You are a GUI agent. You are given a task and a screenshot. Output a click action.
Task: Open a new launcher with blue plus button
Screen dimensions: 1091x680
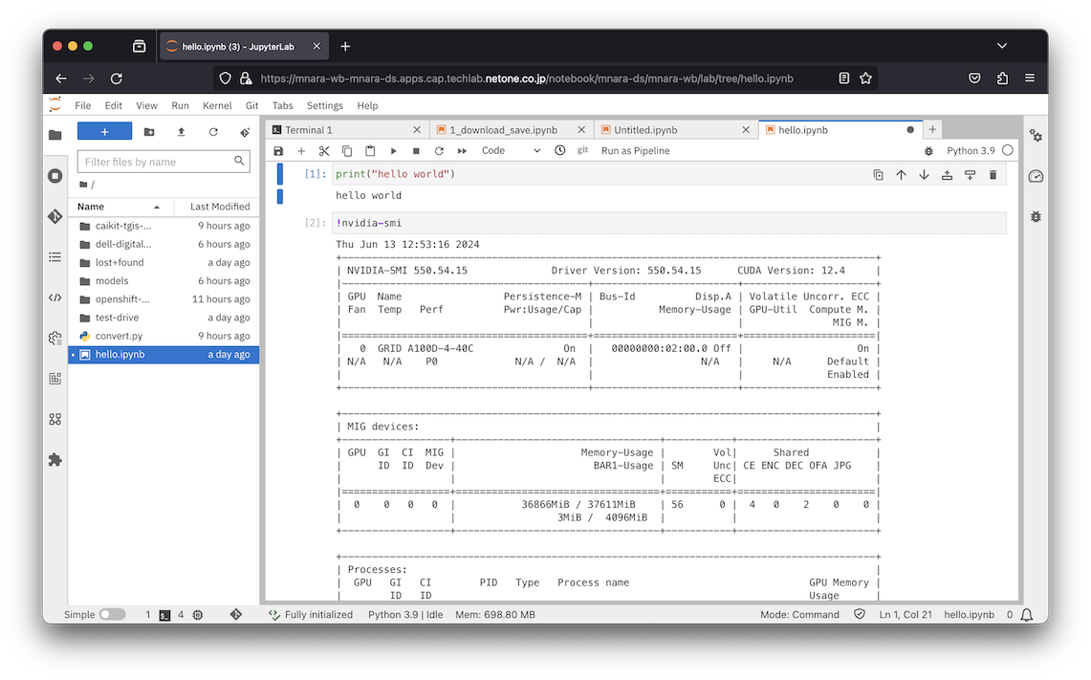pyautogui.click(x=104, y=132)
